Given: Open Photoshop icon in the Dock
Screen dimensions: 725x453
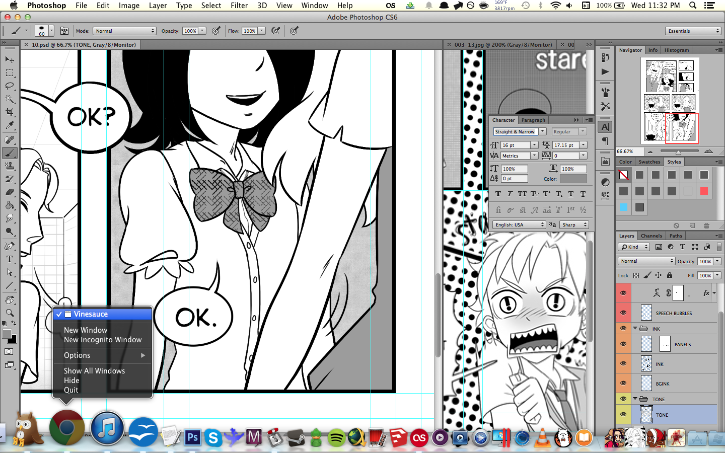Looking at the screenshot, I should tap(192, 437).
